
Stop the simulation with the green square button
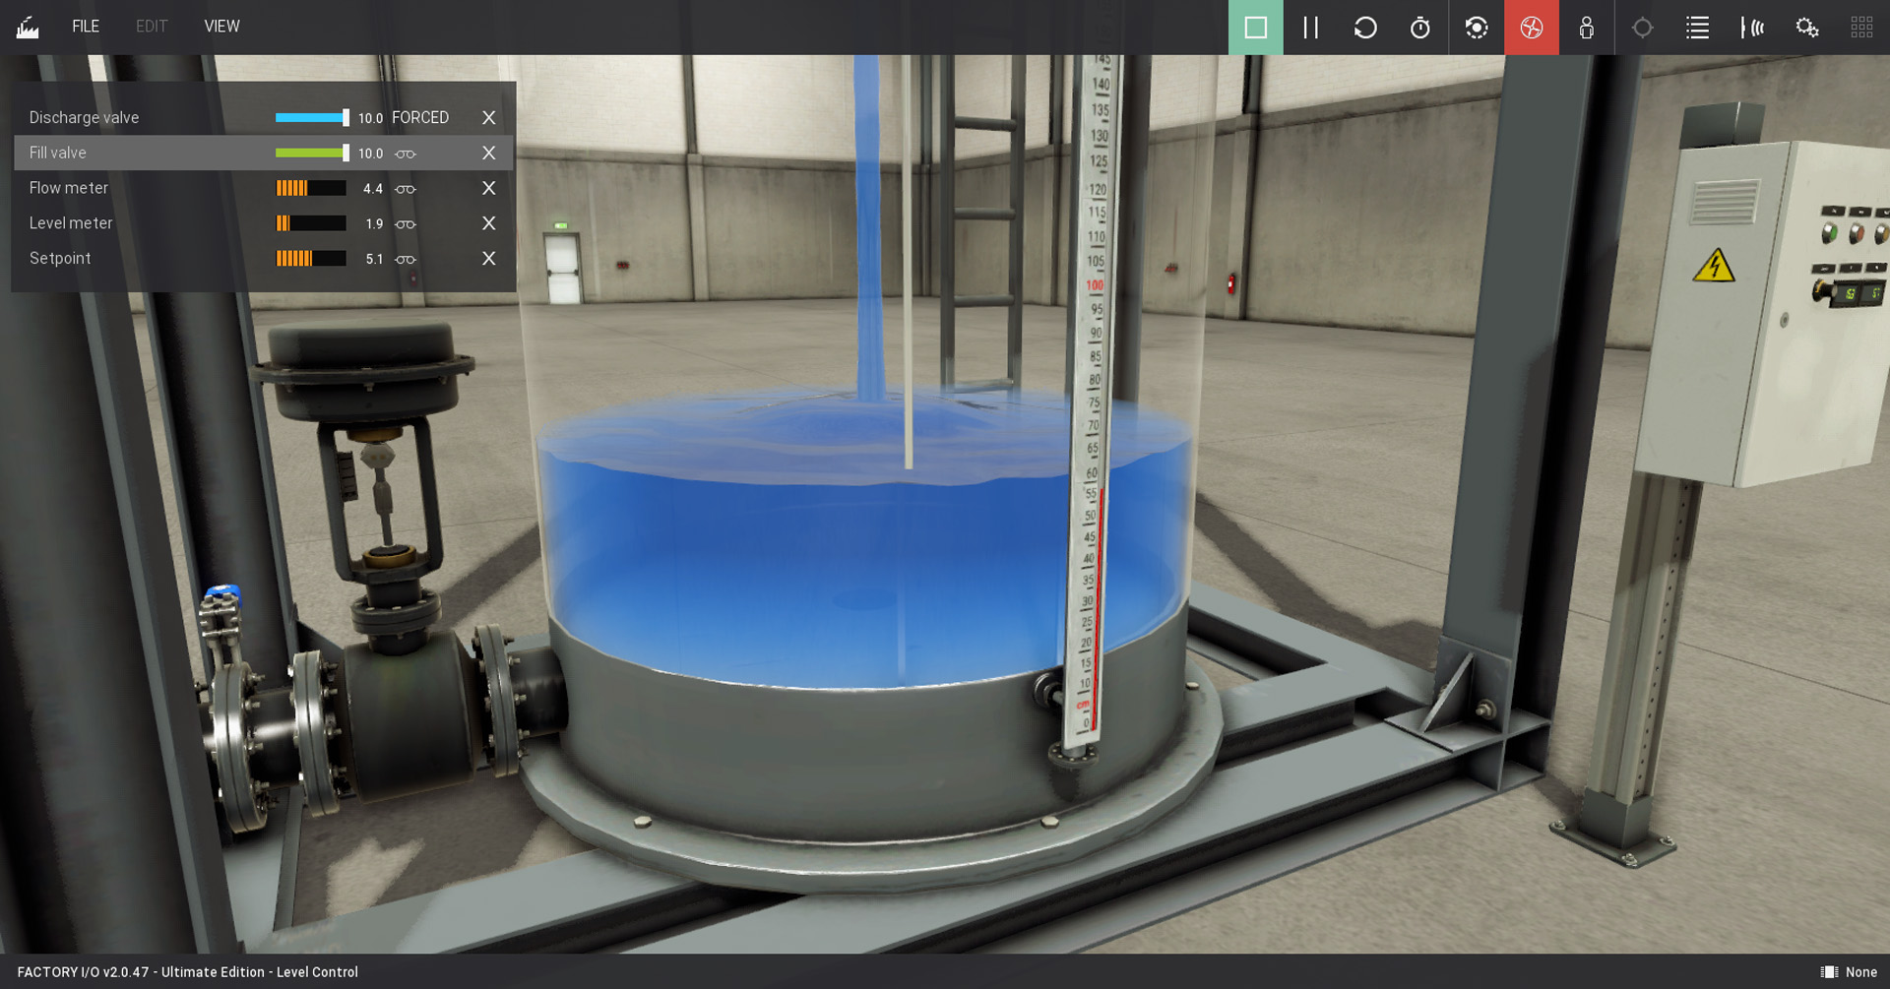[1255, 28]
